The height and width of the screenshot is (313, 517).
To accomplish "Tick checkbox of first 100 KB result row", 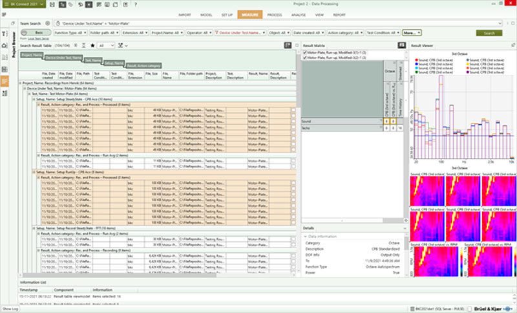I will click(293, 183).
